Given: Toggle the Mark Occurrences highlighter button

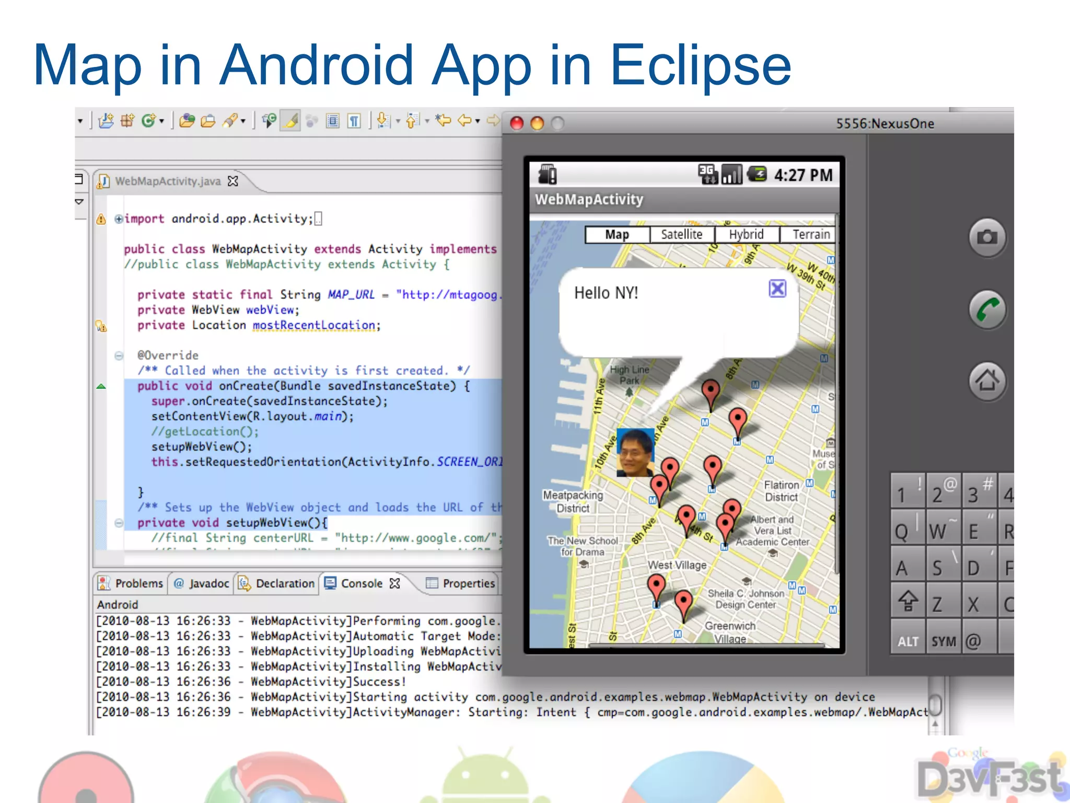Looking at the screenshot, I should 290,121.
